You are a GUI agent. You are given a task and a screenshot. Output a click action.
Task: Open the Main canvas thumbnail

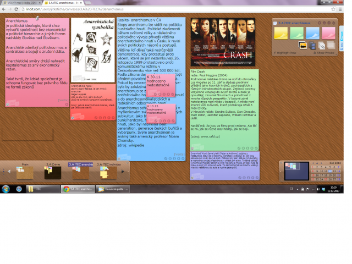[x=25, y=173]
